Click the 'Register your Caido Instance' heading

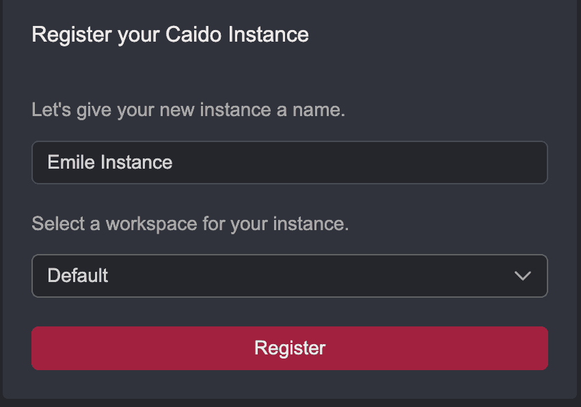click(170, 34)
